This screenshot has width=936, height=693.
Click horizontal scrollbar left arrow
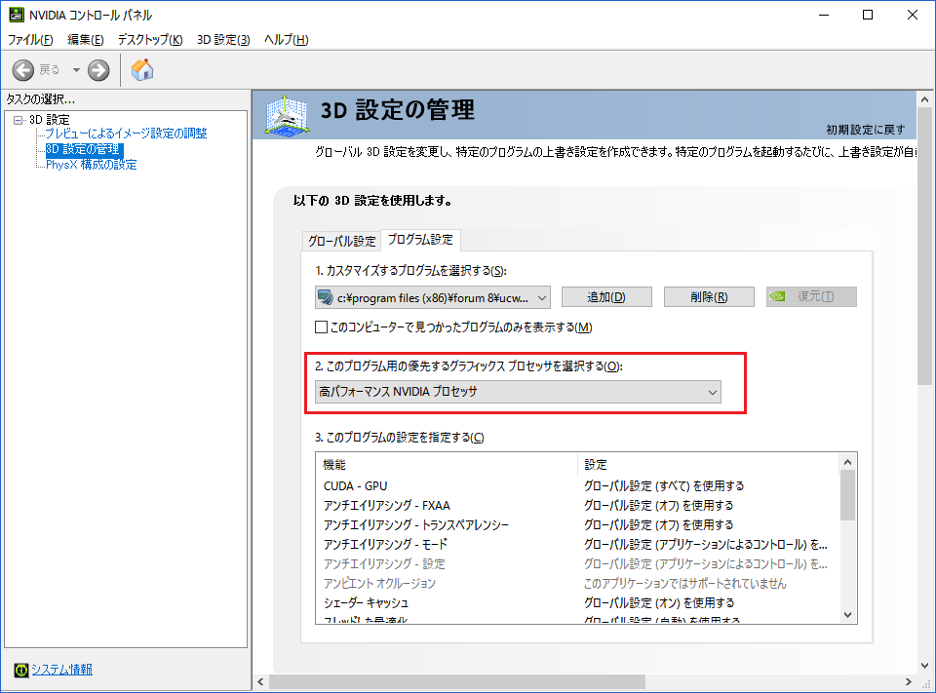click(260, 681)
